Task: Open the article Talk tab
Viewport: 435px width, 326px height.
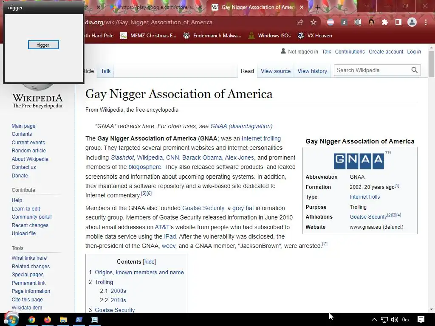Action: [x=106, y=71]
